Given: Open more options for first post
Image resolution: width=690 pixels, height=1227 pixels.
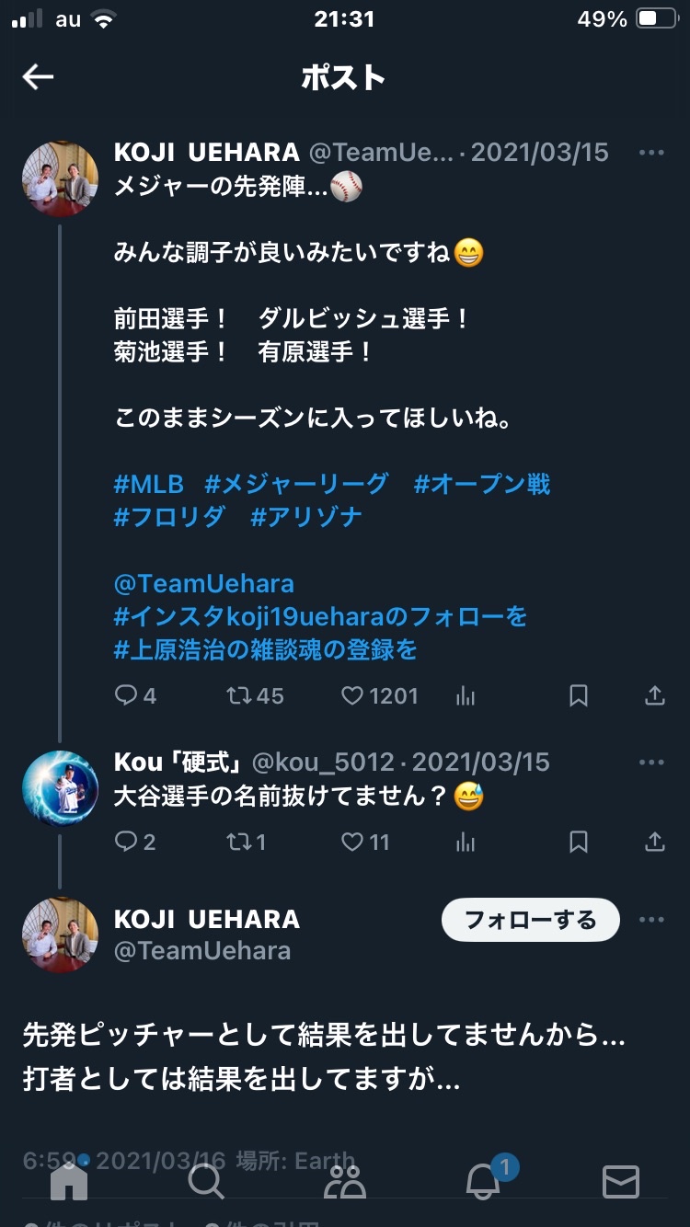Looking at the screenshot, I should [x=651, y=153].
